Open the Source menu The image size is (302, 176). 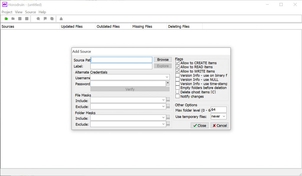coord(30,12)
